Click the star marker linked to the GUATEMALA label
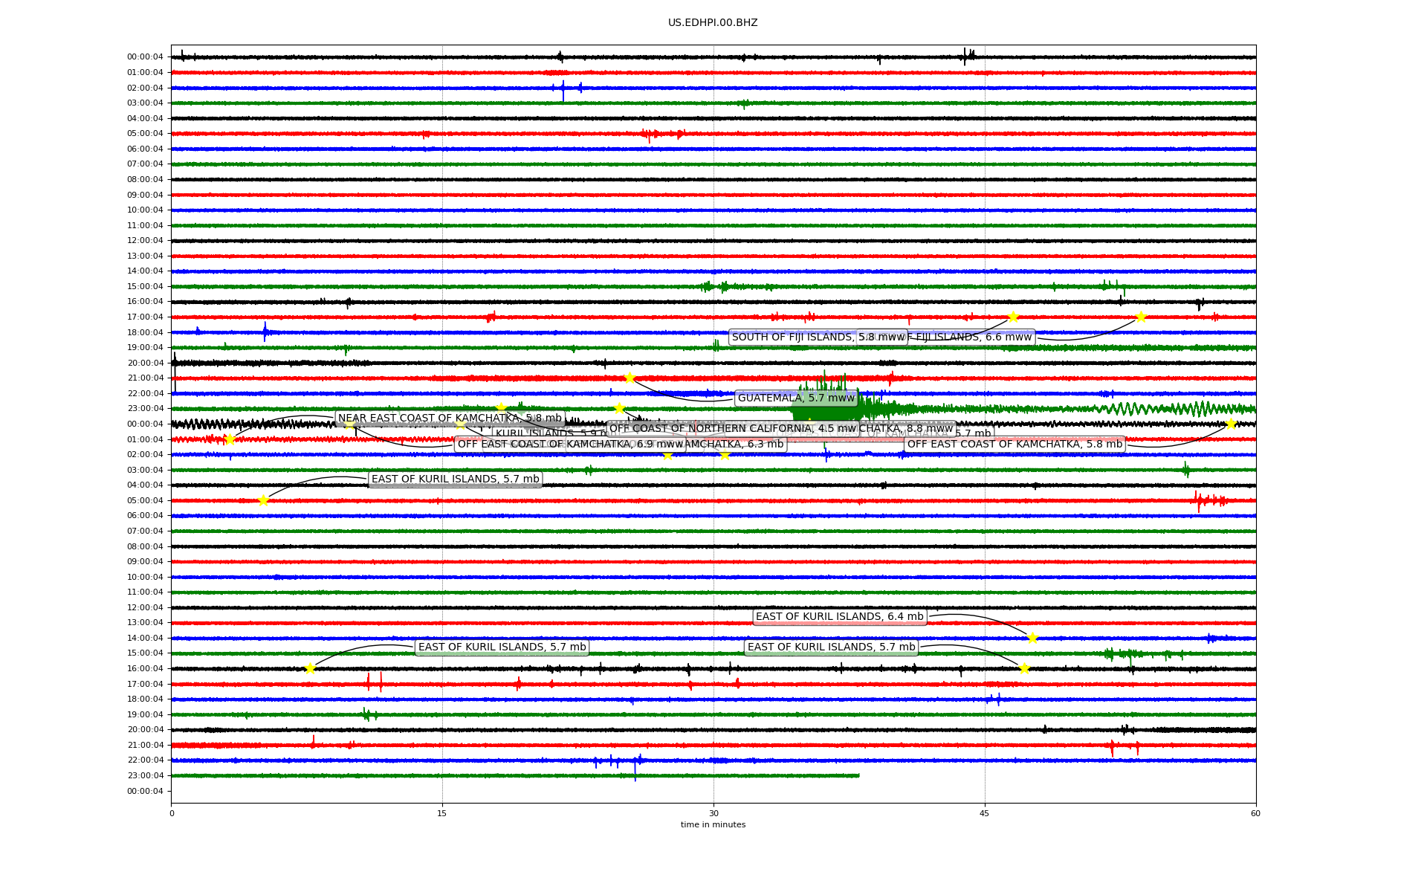 point(630,378)
